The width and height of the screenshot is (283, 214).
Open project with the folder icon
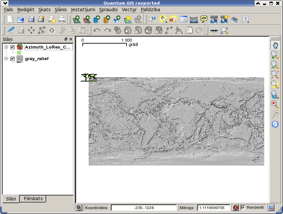20,19
